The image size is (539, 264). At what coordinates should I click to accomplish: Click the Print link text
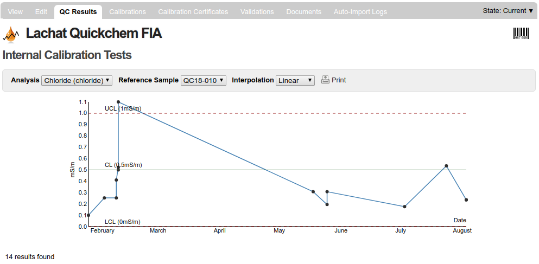[x=339, y=80]
